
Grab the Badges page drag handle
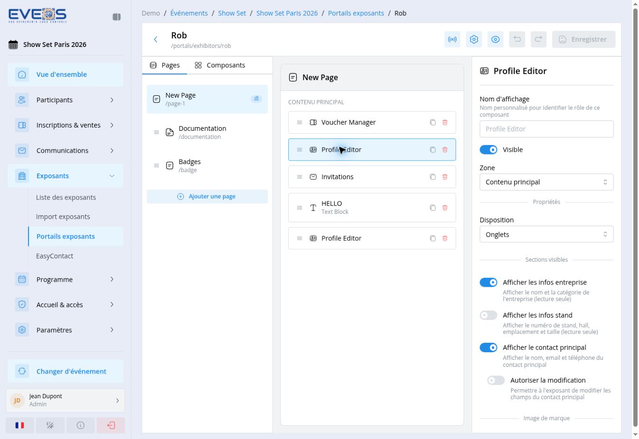click(x=156, y=165)
